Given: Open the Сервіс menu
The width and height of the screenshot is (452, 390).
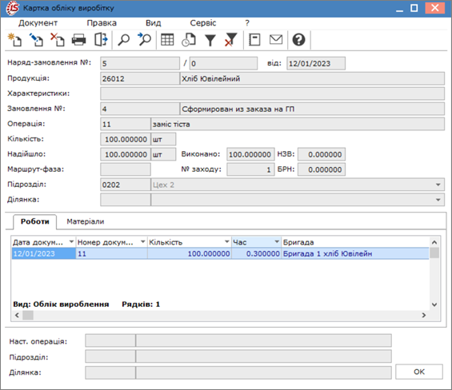Looking at the screenshot, I should pos(203,23).
